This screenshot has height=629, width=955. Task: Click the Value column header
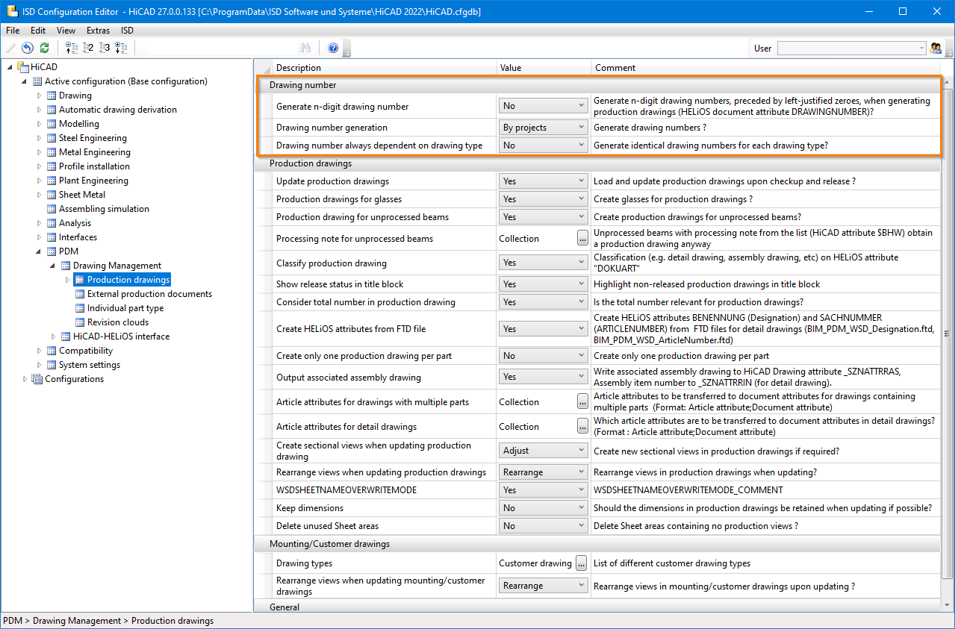544,68
